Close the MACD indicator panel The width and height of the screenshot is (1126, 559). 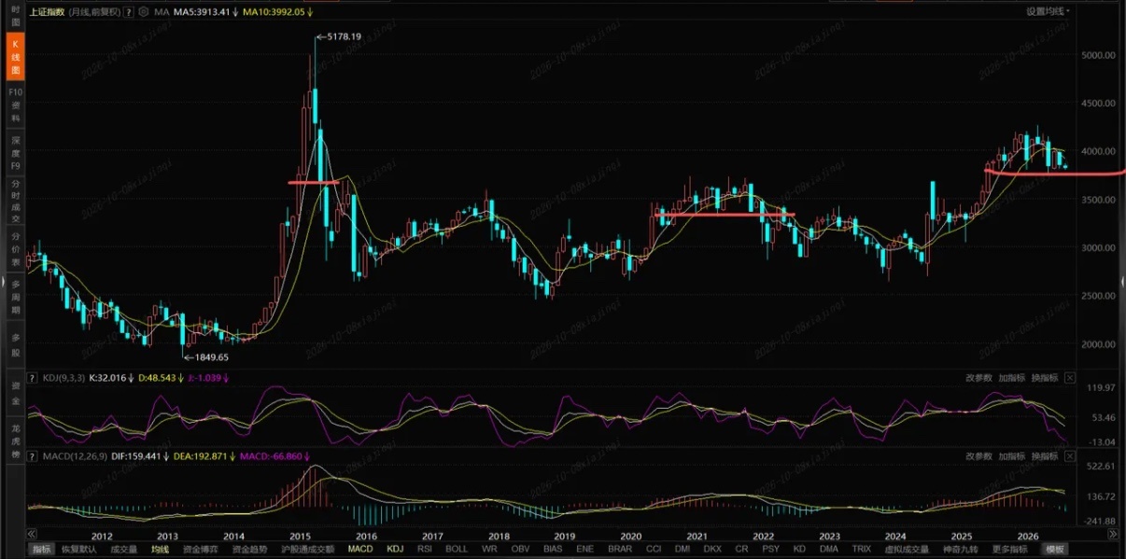pos(1070,456)
